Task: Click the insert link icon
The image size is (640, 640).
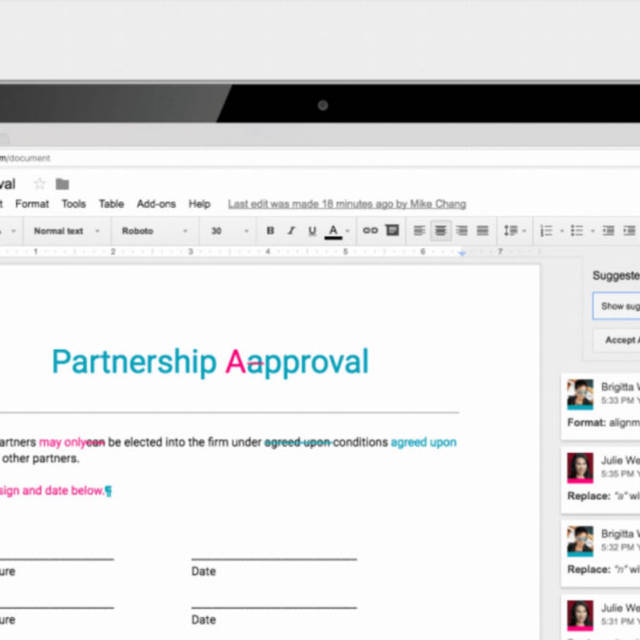Action: tap(370, 230)
